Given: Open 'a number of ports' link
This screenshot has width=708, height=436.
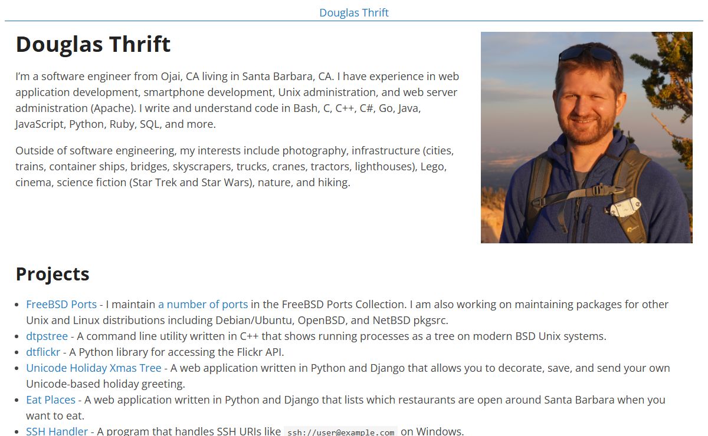Looking at the screenshot, I should pyautogui.click(x=203, y=305).
